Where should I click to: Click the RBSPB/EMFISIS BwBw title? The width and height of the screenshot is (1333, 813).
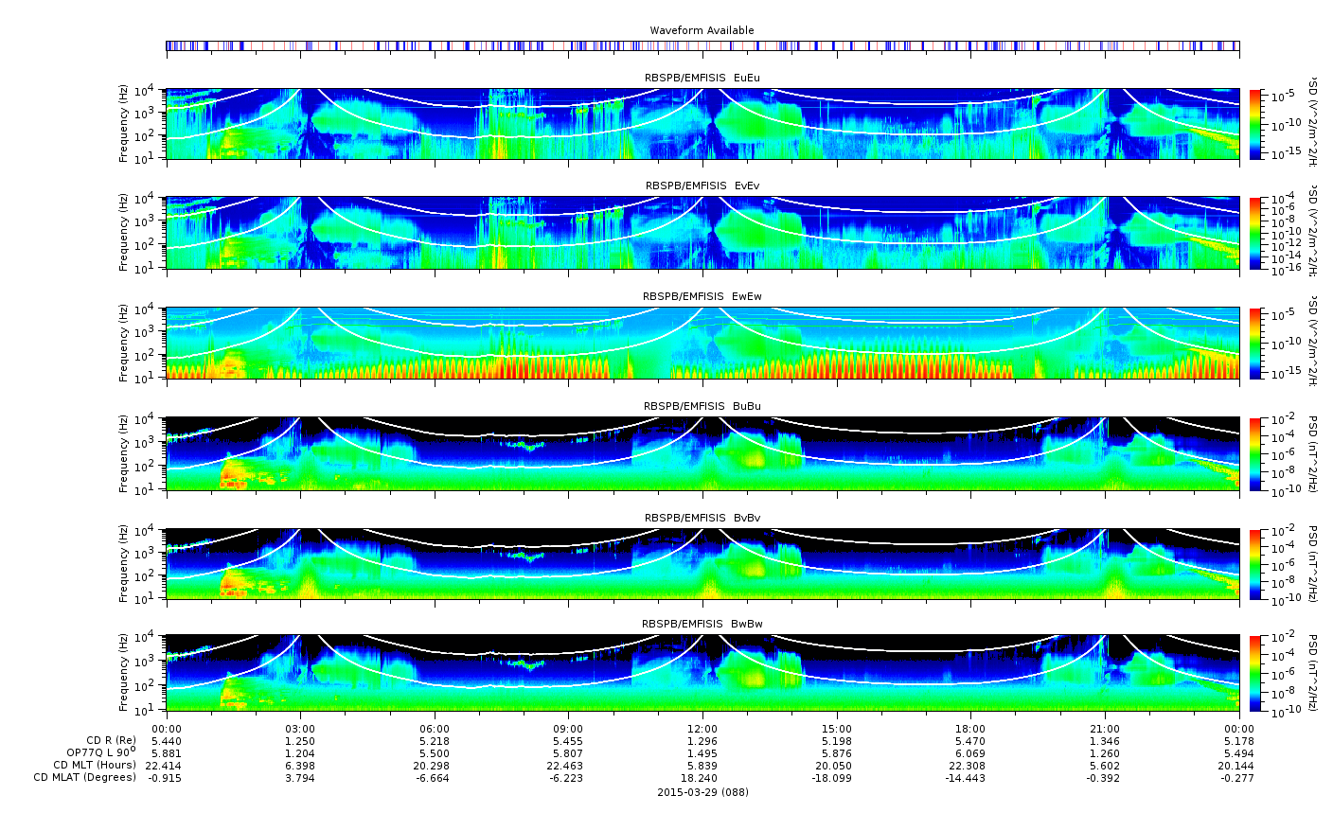click(x=702, y=624)
